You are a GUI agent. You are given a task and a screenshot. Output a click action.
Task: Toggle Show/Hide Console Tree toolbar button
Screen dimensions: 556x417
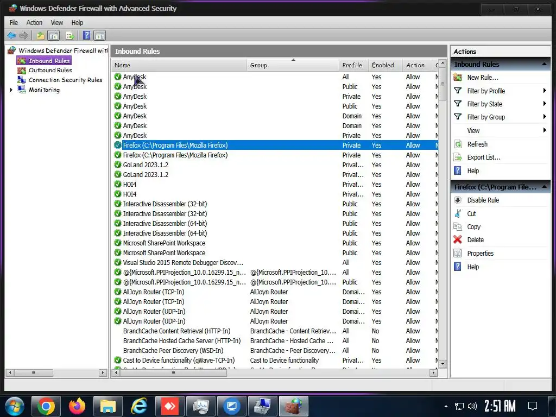[x=54, y=35]
